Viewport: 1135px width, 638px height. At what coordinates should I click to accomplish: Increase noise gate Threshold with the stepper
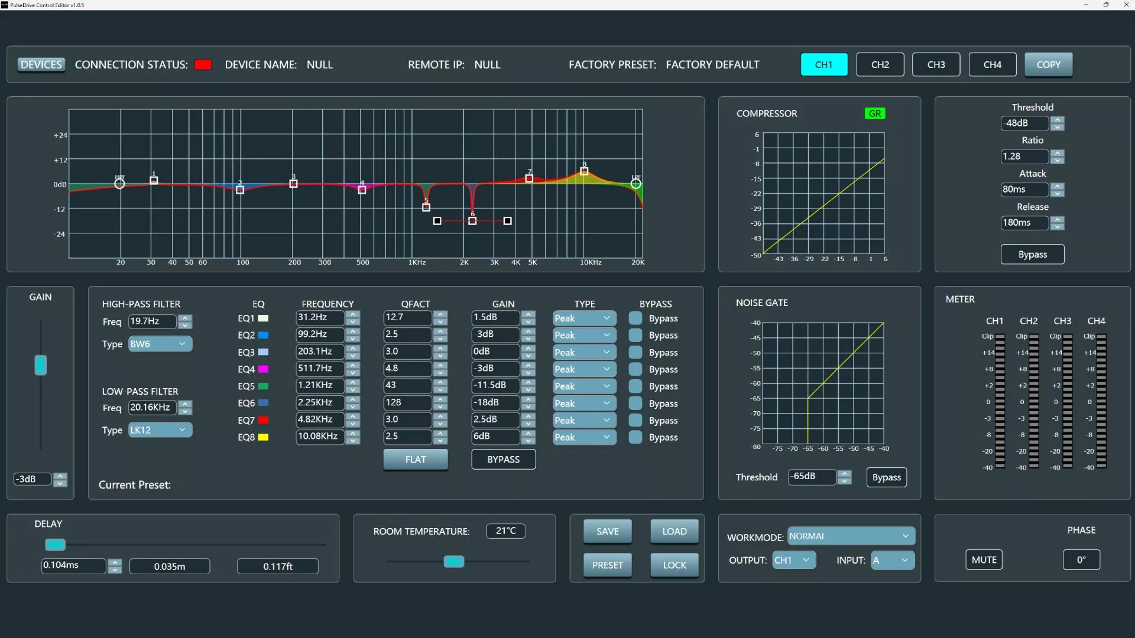coord(845,473)
